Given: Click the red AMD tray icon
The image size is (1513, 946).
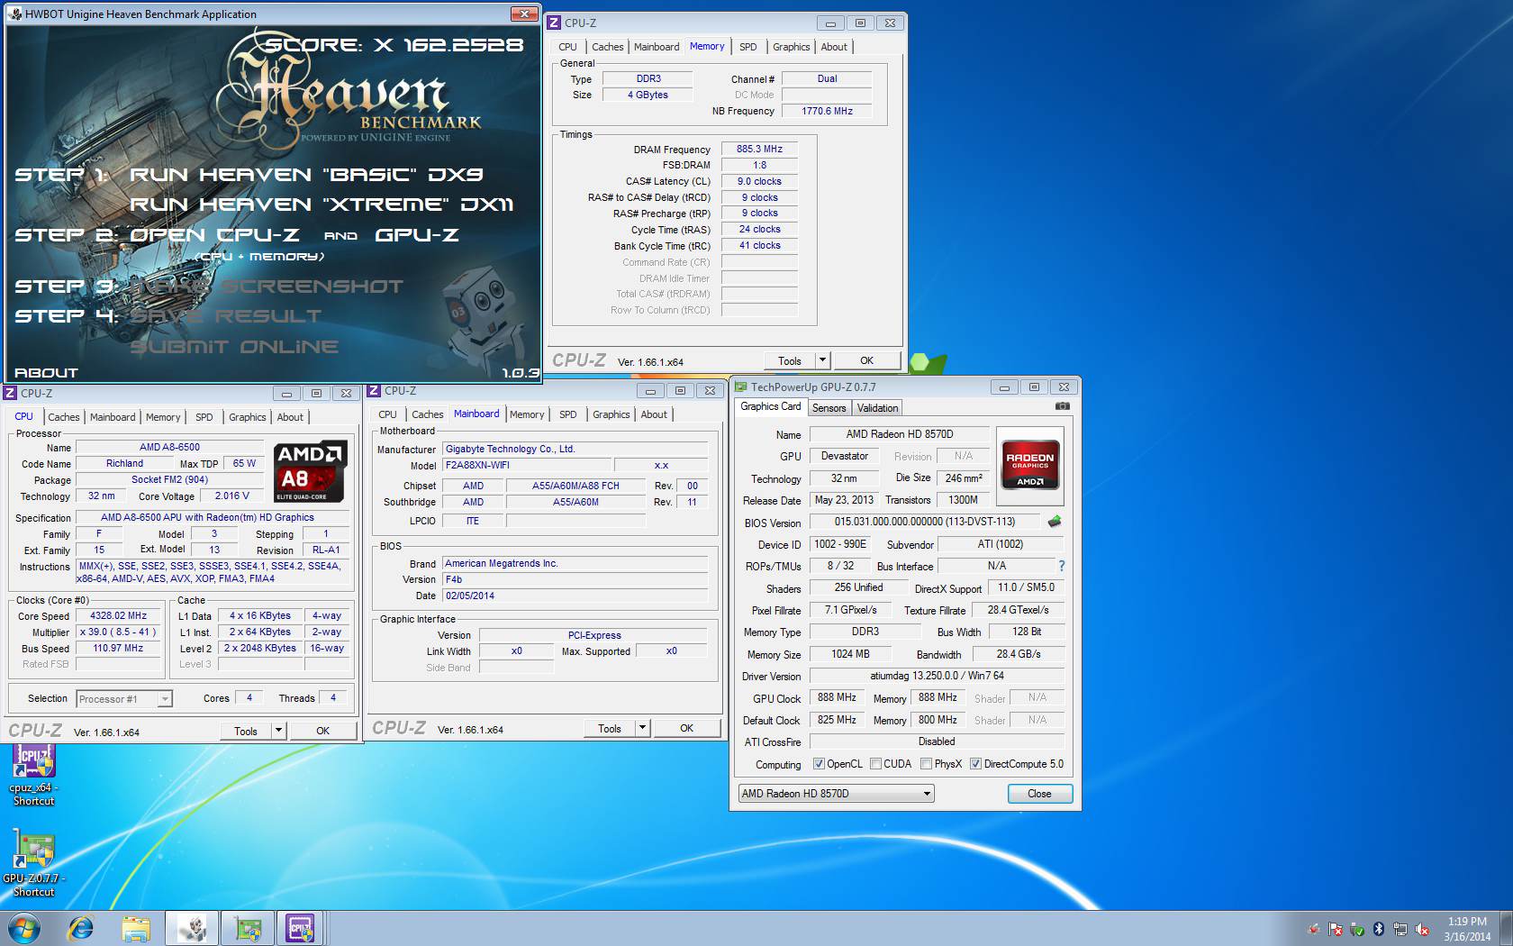Looking at the screenshot, I should [1314, 929].
